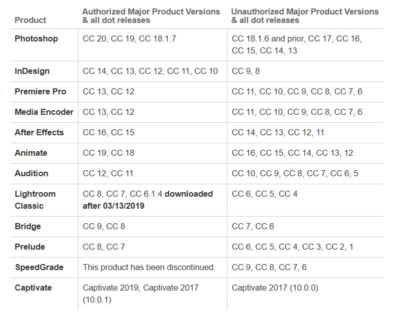Click the Captivate product name

(33, 288)
